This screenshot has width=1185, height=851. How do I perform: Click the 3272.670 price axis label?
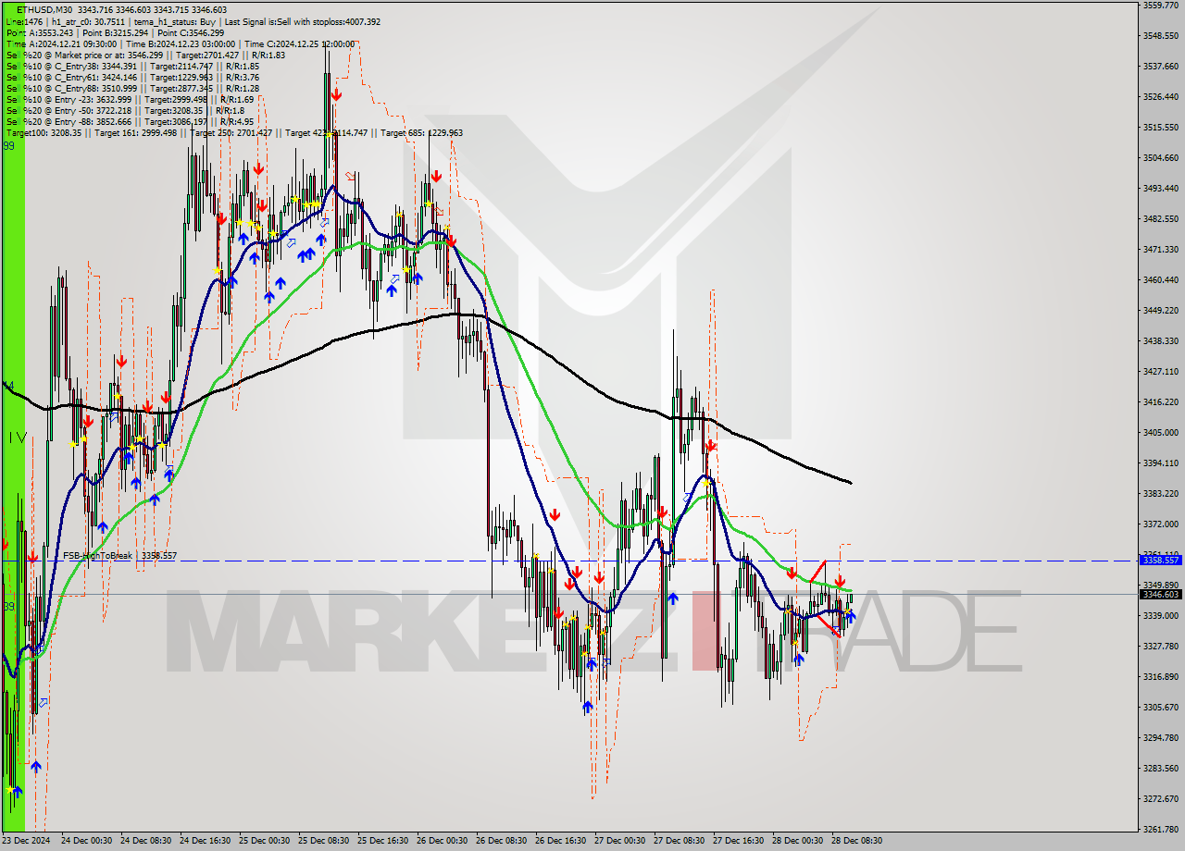click(1160, 798)
